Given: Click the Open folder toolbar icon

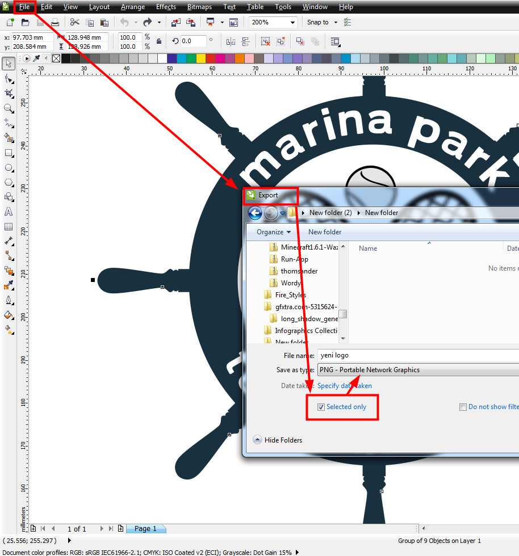Looking at the screenshot, I should point(25,22).
